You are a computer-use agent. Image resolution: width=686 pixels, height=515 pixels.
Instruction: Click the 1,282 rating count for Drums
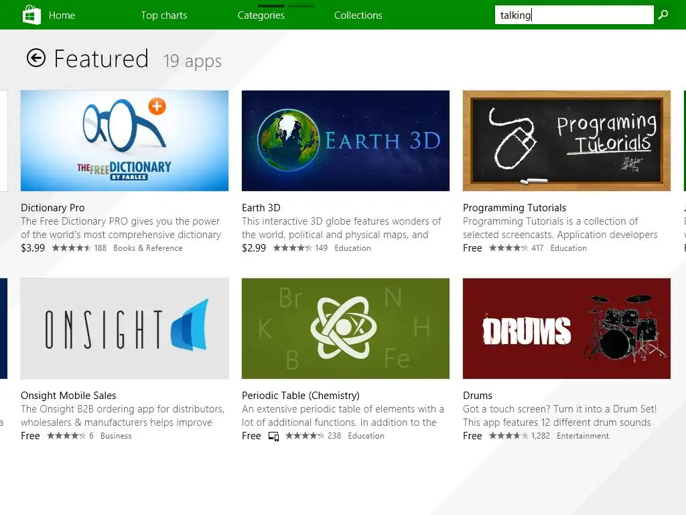[541, 436]
